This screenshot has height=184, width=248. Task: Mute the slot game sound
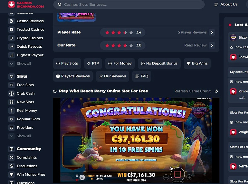coord(77,180)
